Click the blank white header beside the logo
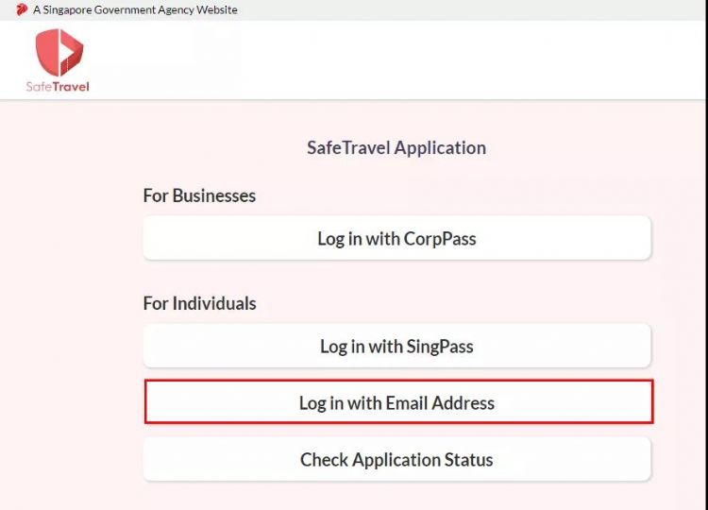The image size is (708, 510). click(x=425, y=59)
